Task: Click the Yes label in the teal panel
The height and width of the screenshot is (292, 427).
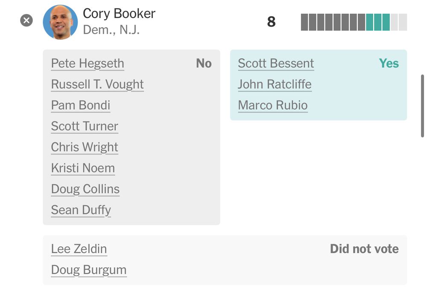Action: [389, 63]
